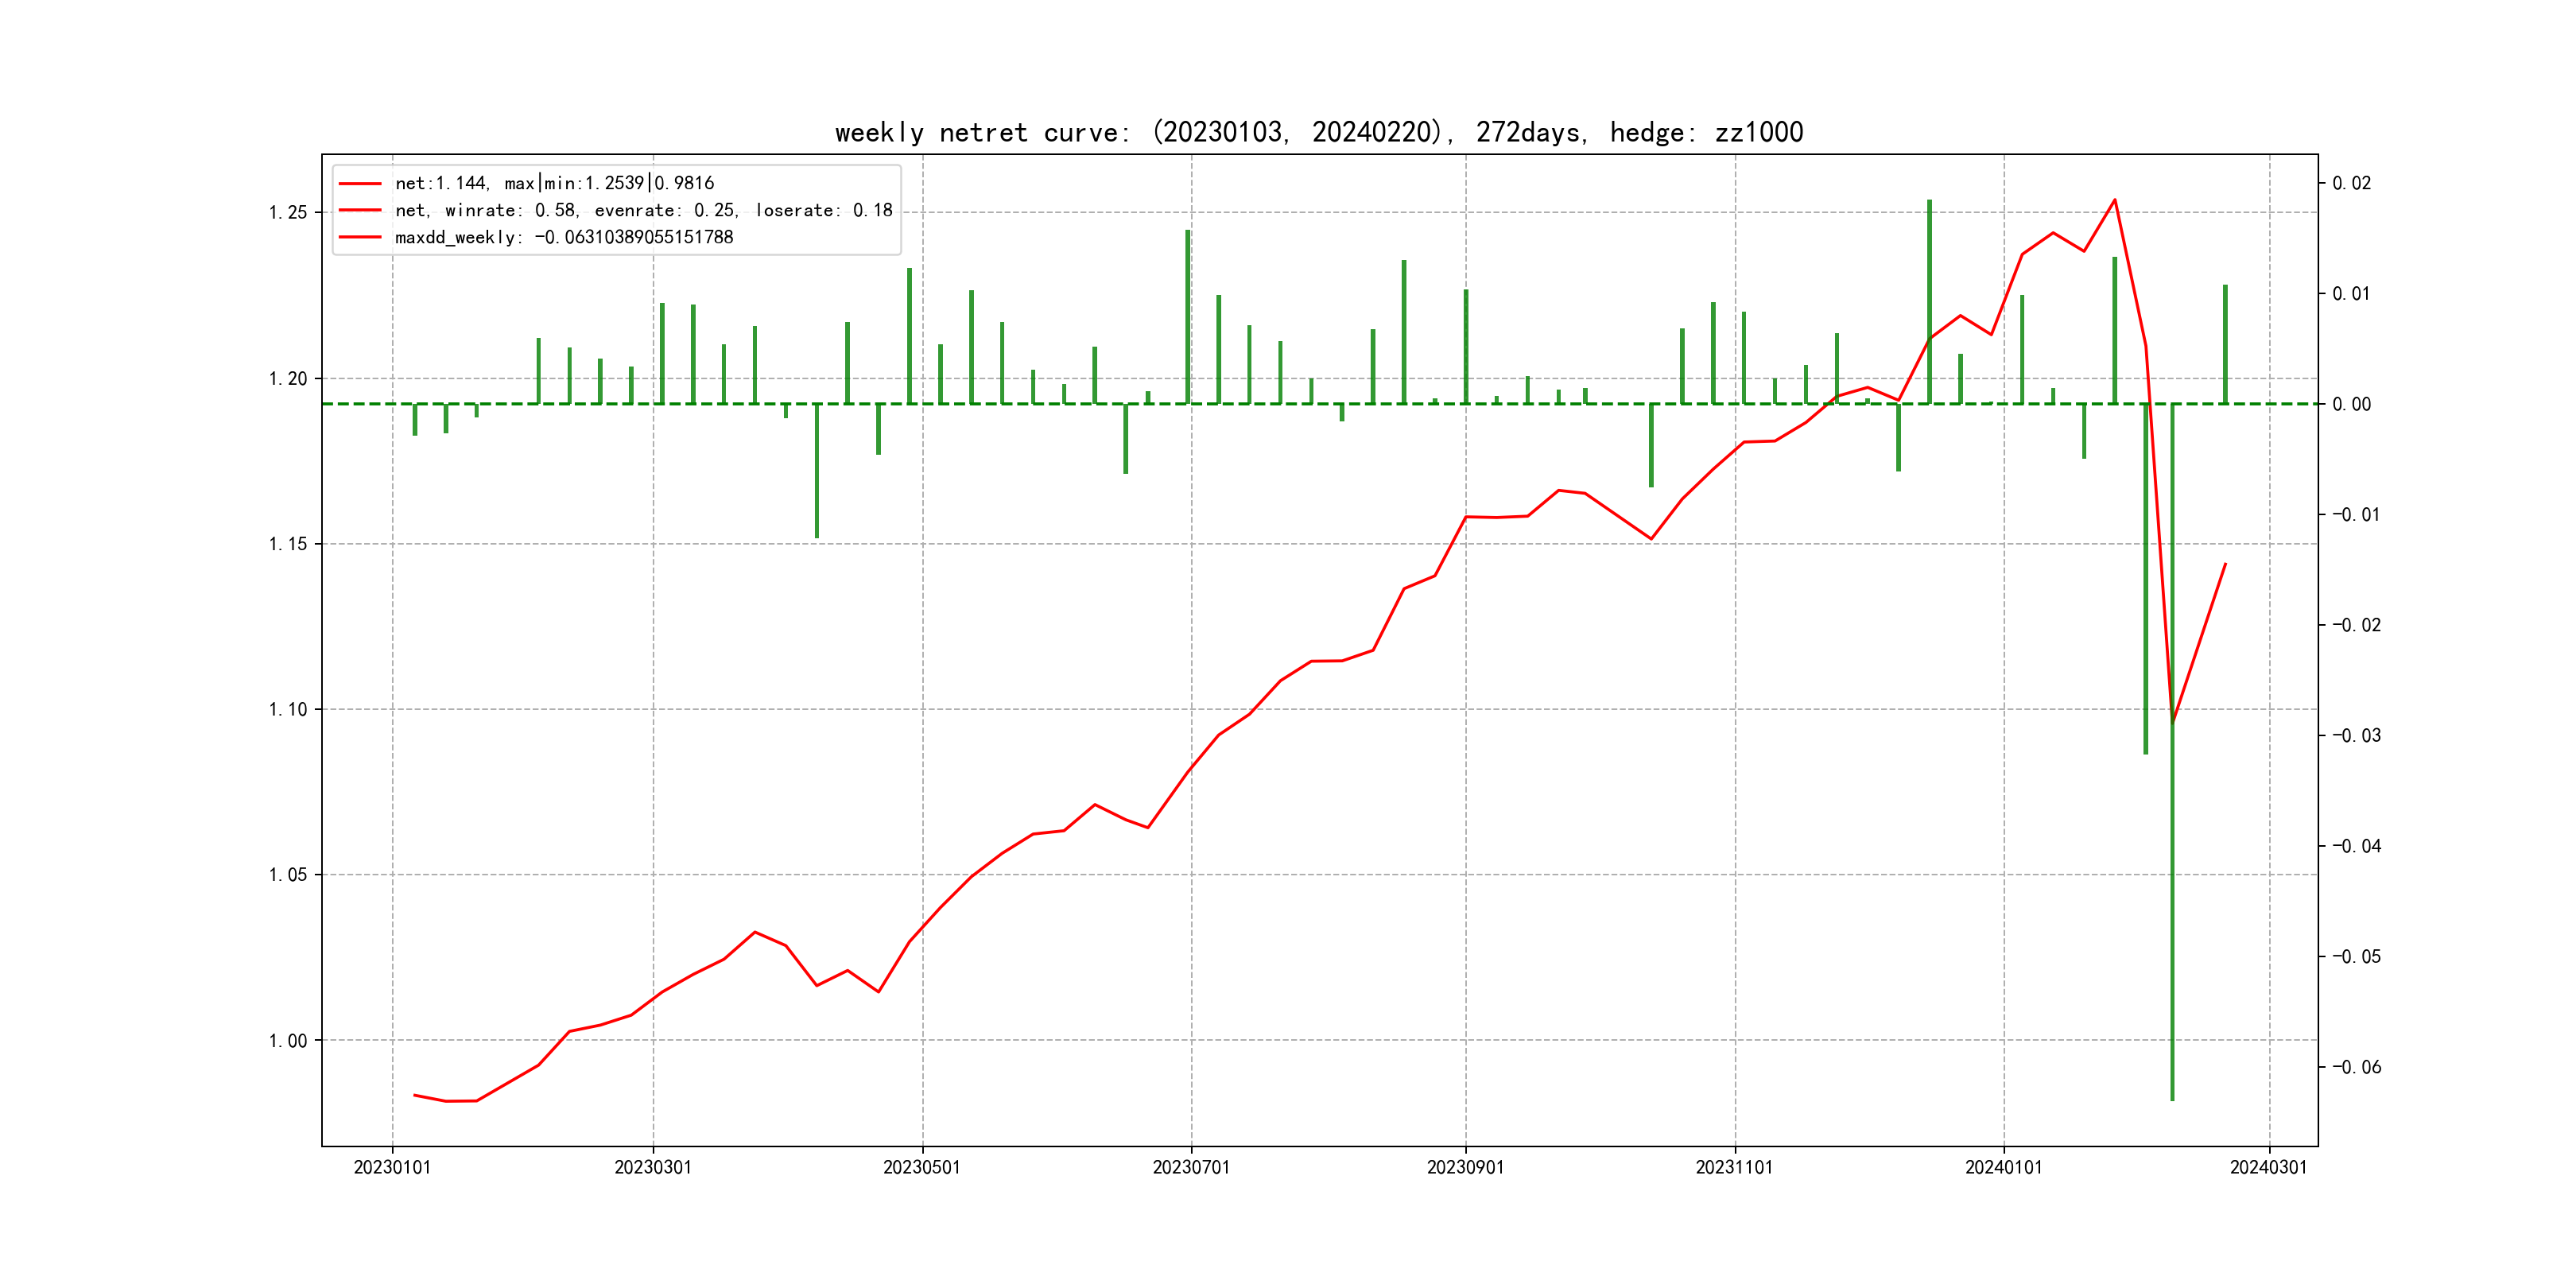Click the maxdd_weekly legend entry

563,237
